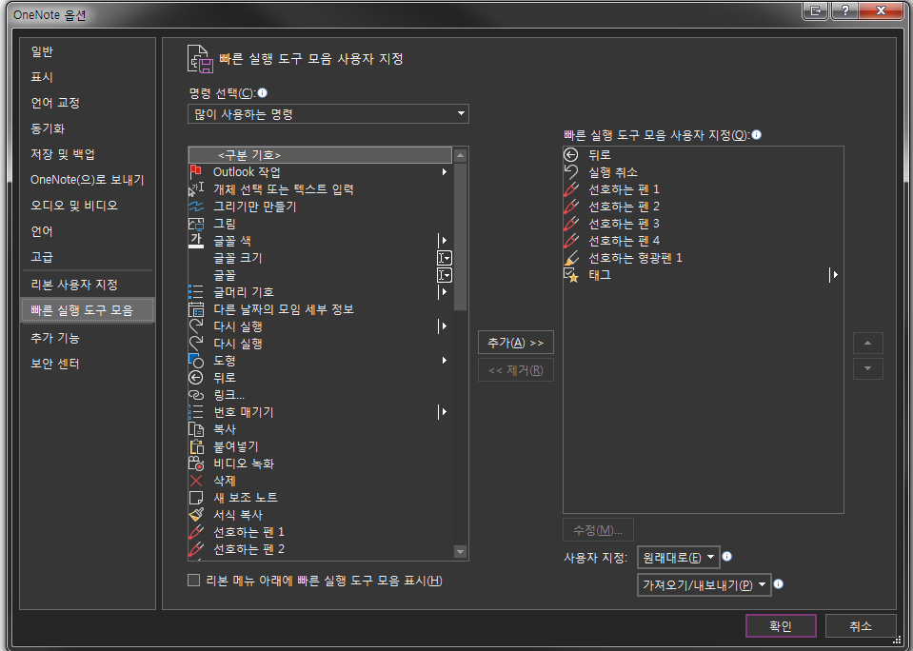
Task: Click command list scrollbar up arrow
Action: (x=460, y=155)
